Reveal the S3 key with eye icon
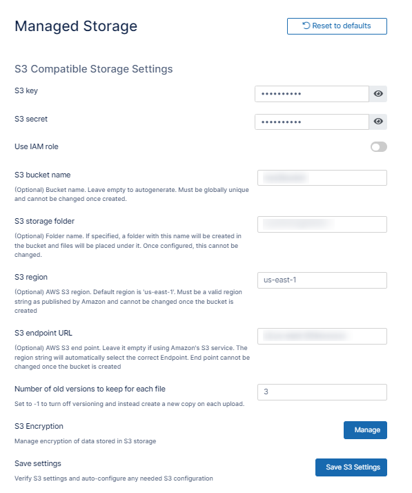Screen dimensions: 412x493 click(378, 94)
